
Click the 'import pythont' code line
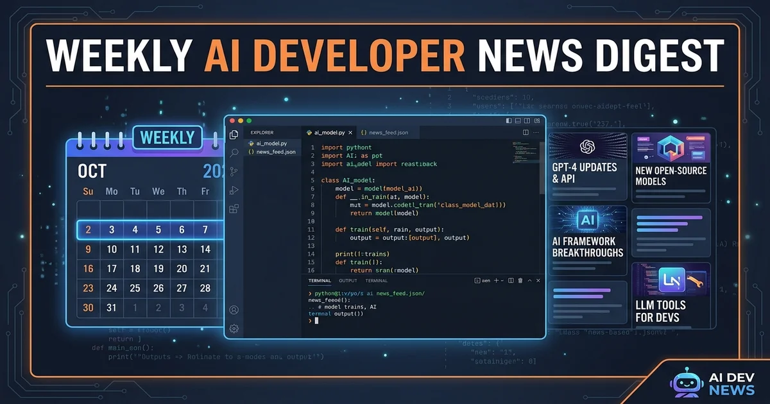[346, 147]
